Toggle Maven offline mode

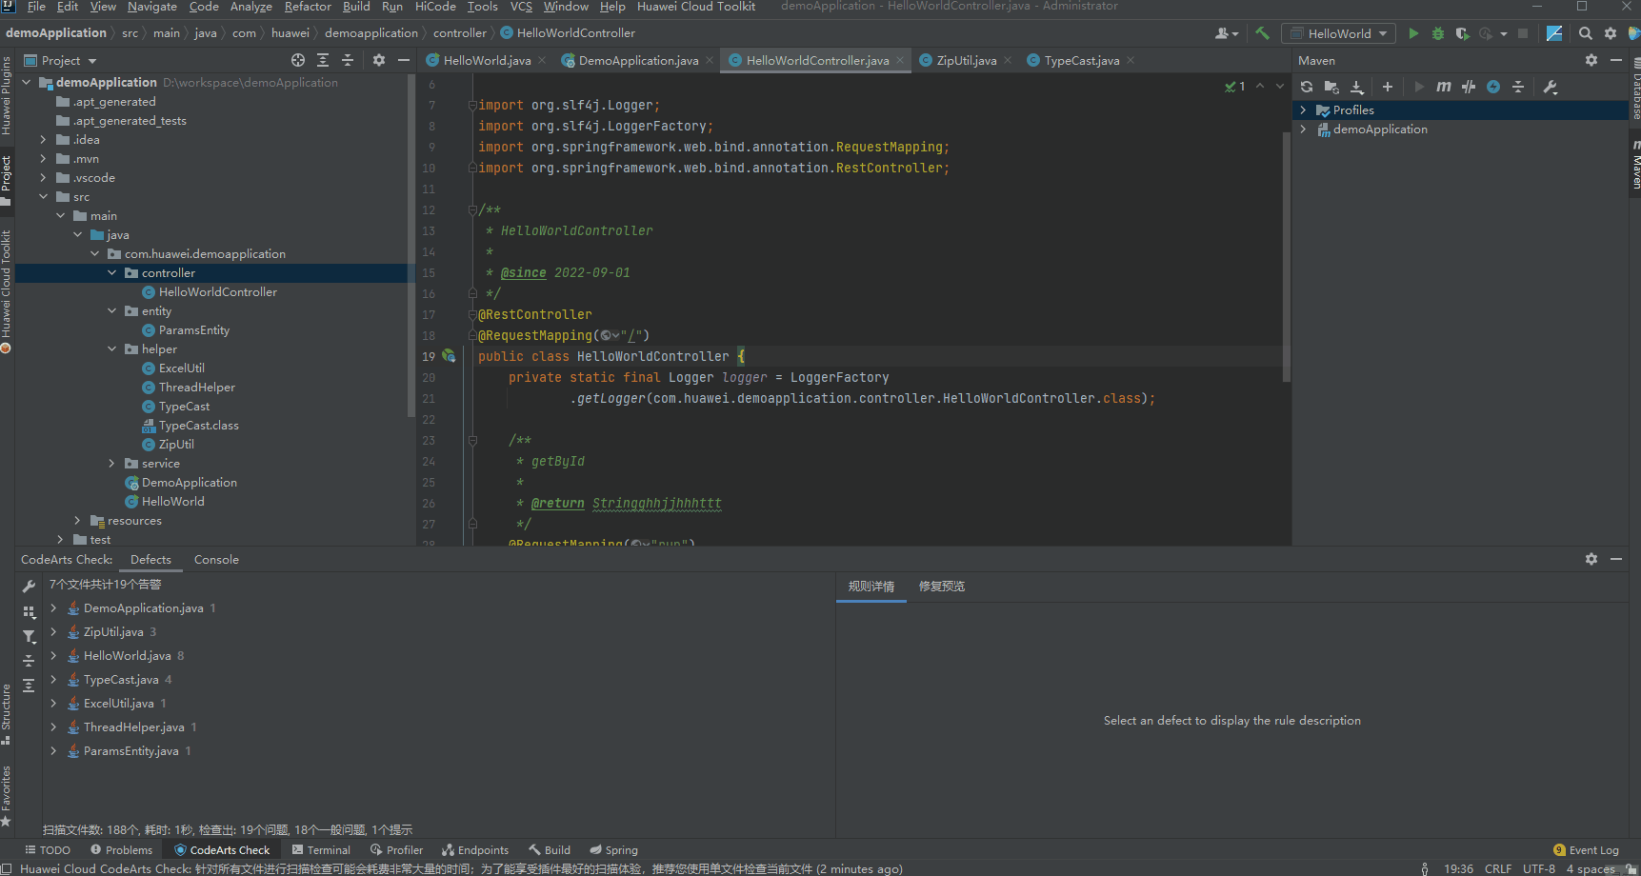pos(1469,87)
